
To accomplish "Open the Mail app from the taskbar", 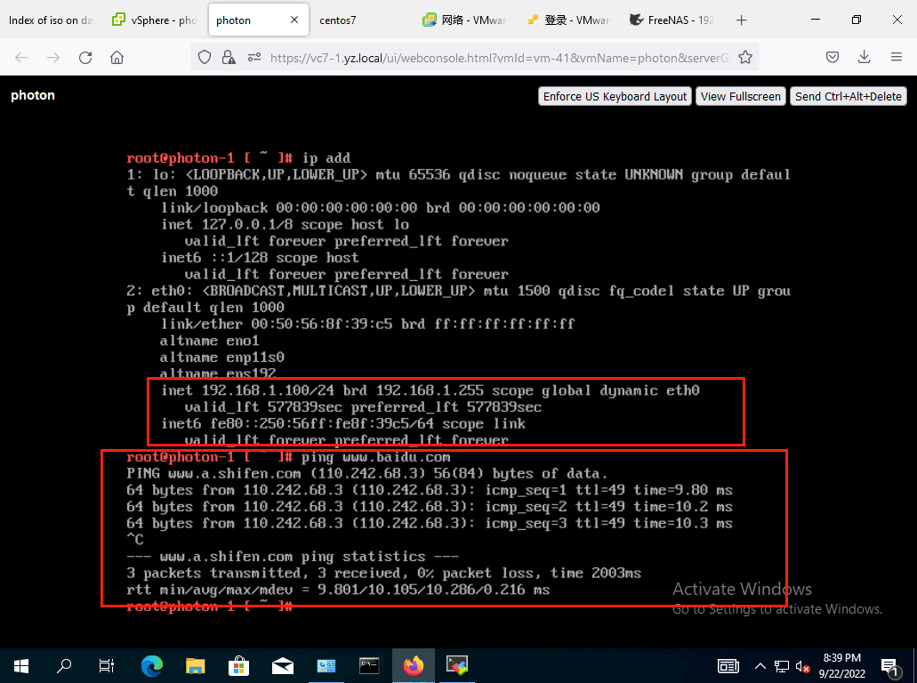I will point(283,665).
